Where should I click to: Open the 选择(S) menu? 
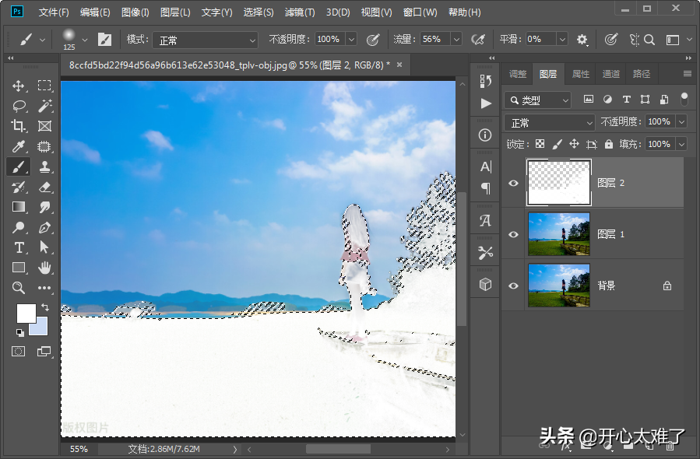click(259, 12)
